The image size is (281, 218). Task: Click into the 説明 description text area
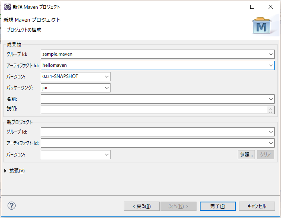point(154,110)
